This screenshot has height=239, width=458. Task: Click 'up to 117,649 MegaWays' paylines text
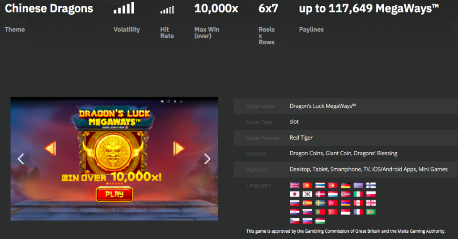[369, 9]
